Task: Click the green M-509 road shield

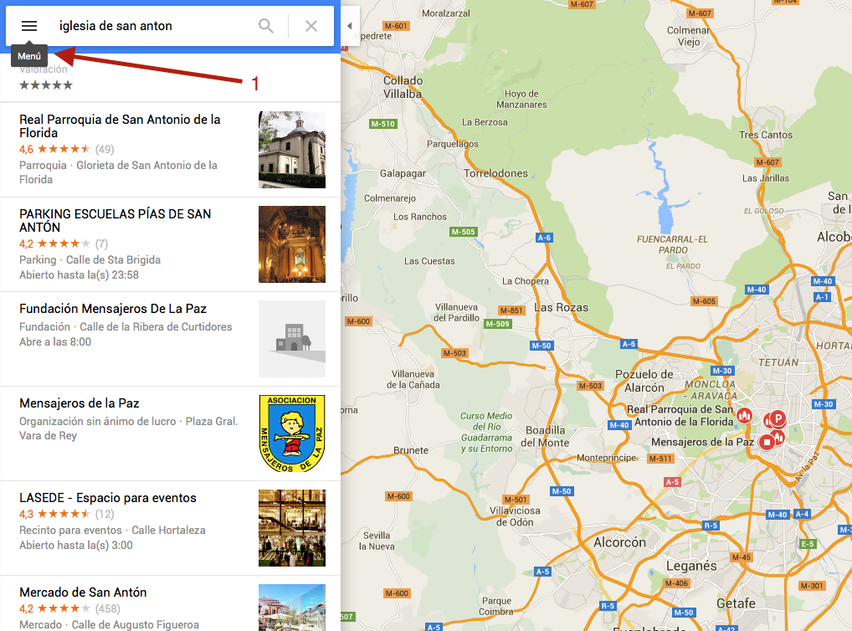Action: pos(498,324)
